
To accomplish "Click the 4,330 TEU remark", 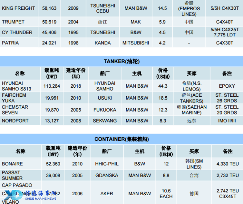I will click(228, 164).
